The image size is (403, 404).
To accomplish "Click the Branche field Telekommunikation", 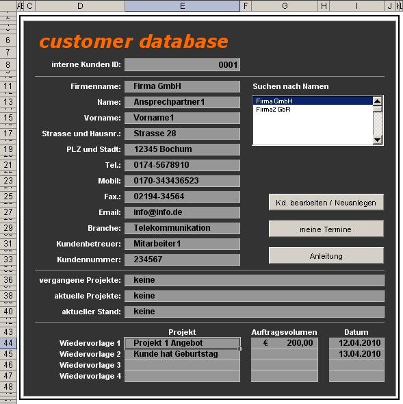I will [x=182, y=228].
